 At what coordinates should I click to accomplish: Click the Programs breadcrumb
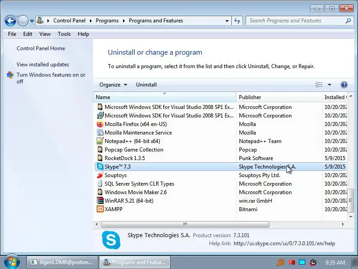(107, 21)
